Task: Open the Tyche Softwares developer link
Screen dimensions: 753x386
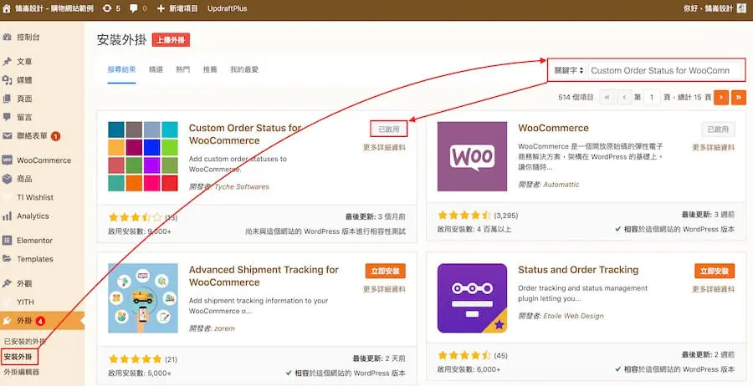Action: (x=242, y=186)
